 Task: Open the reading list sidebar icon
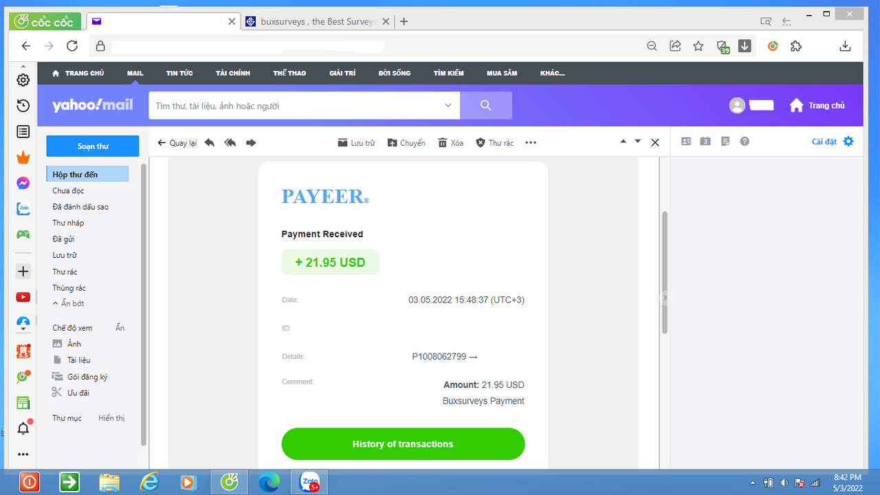[x=23, y=131]
